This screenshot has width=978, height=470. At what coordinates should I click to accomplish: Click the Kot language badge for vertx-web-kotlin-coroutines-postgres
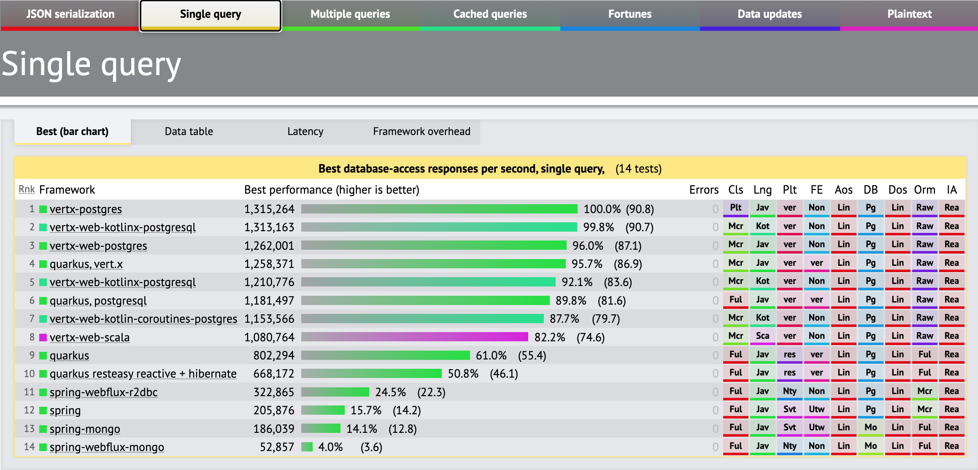(x=762, y=318)
